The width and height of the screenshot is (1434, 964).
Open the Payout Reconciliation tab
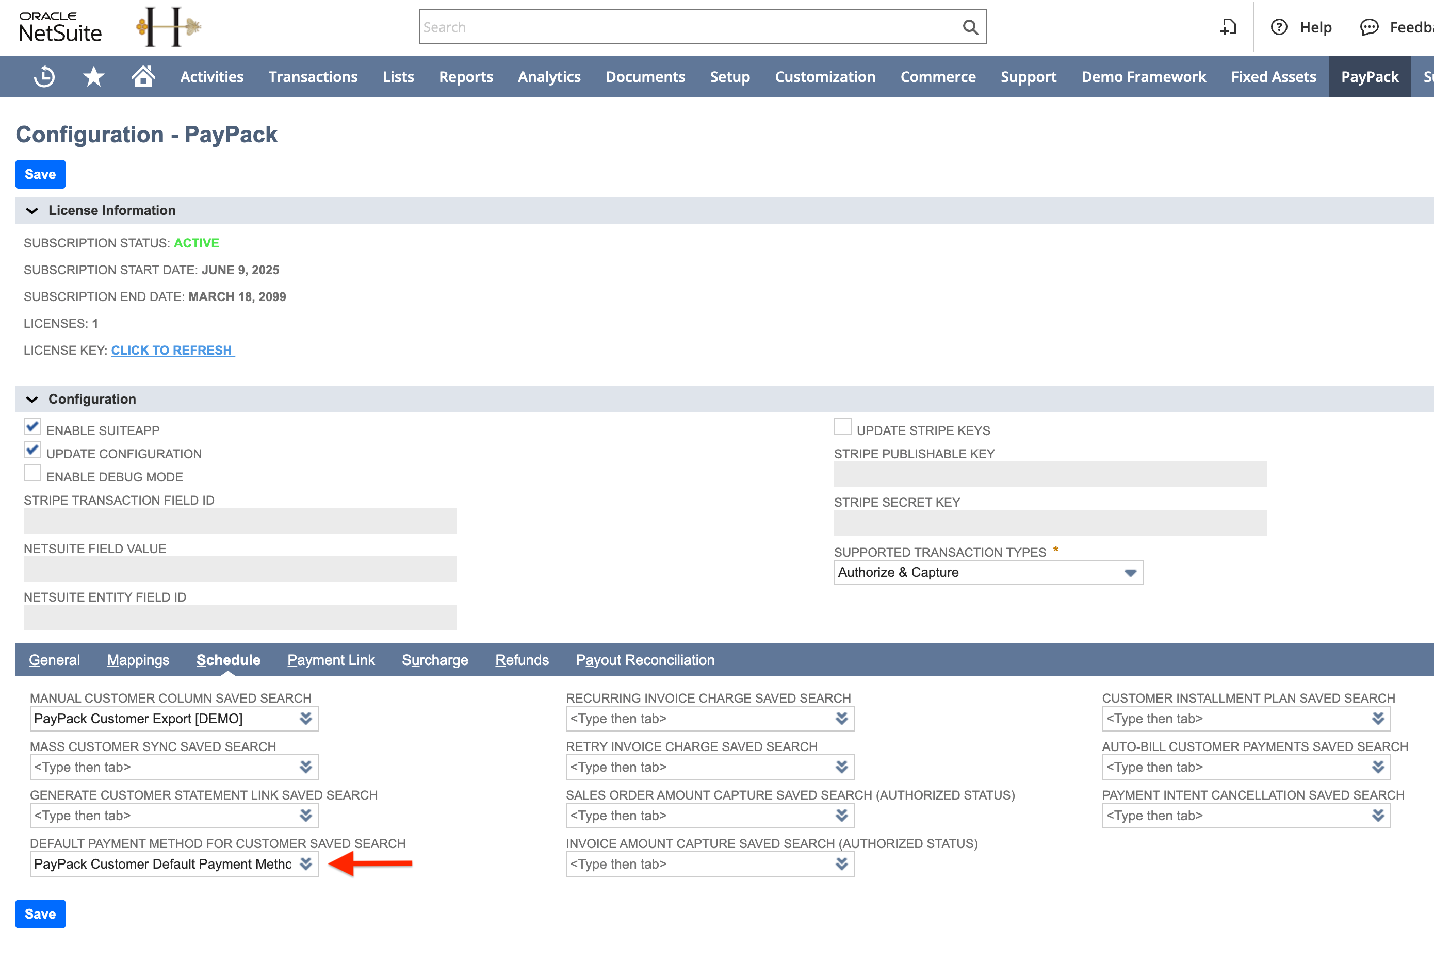coord(645,660)
